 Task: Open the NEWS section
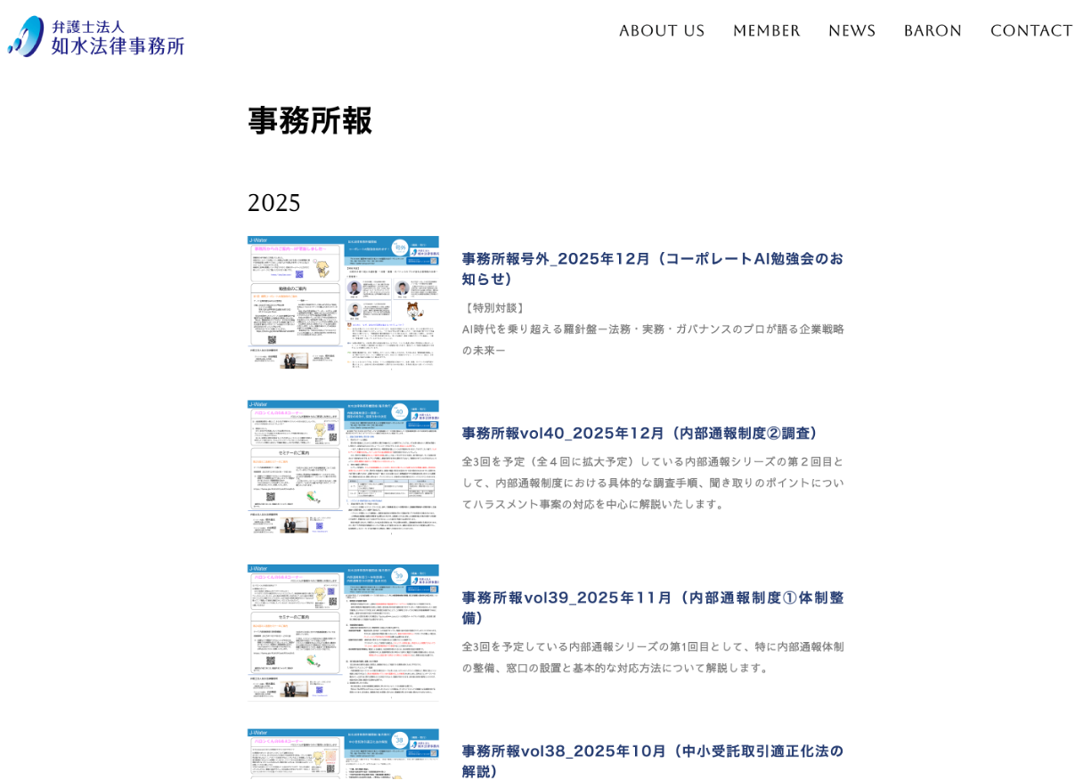852,31
